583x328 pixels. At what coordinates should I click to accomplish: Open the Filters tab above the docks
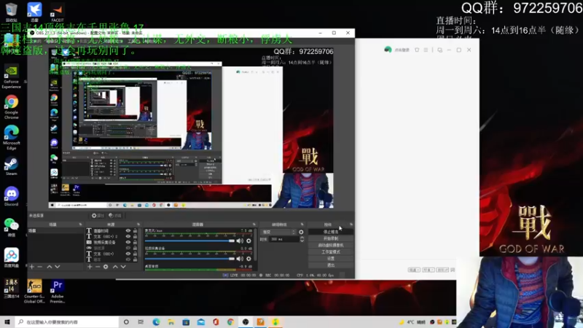pyautogui.click(x=115, y=216)
